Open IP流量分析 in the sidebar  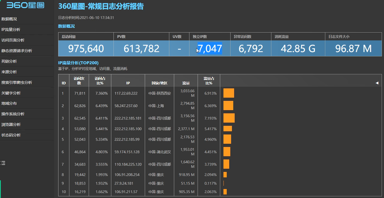[11, 29]
